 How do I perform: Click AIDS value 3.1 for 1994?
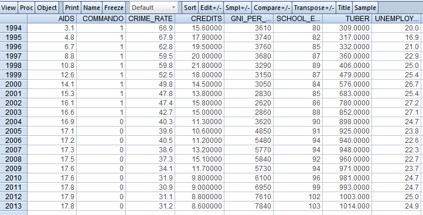coord(52,28)
